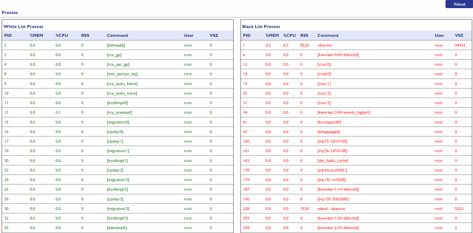
Task: Select the [migration/2] command entry
Action: pos(118,180)
